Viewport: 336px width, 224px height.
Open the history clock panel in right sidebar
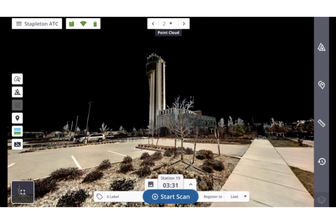point(321,161)
